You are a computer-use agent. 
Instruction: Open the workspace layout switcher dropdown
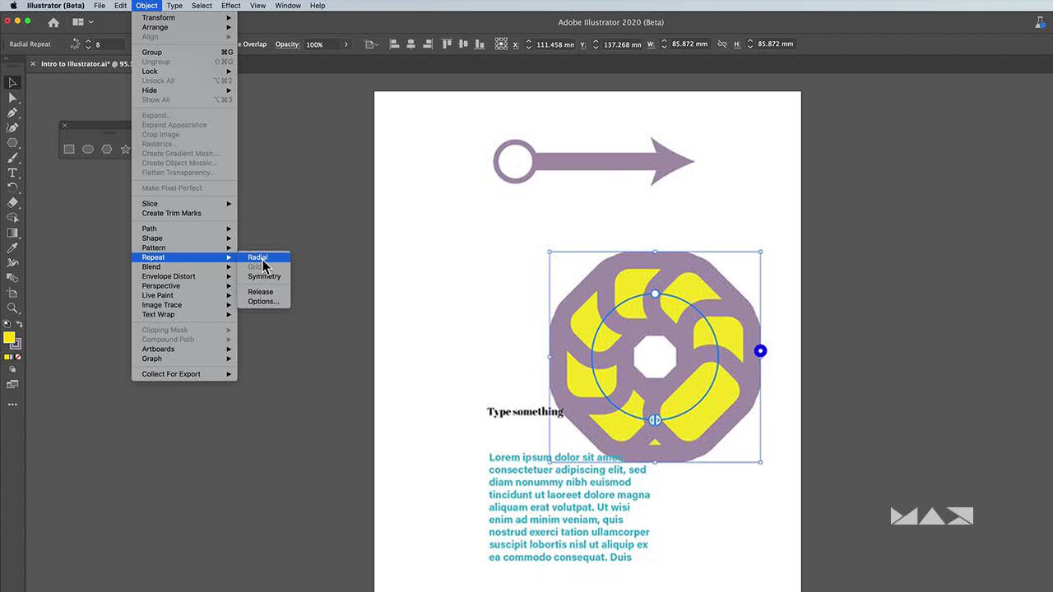[82, 22]
